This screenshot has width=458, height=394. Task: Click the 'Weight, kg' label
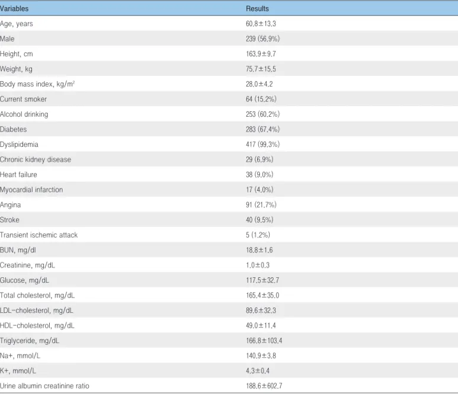[16, 69]
